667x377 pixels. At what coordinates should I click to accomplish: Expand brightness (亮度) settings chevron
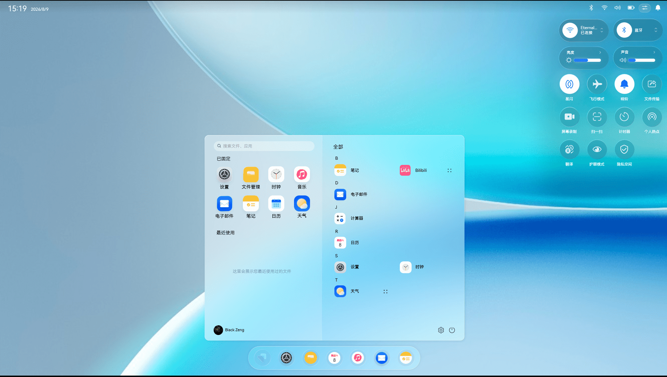tap(600, 52)
